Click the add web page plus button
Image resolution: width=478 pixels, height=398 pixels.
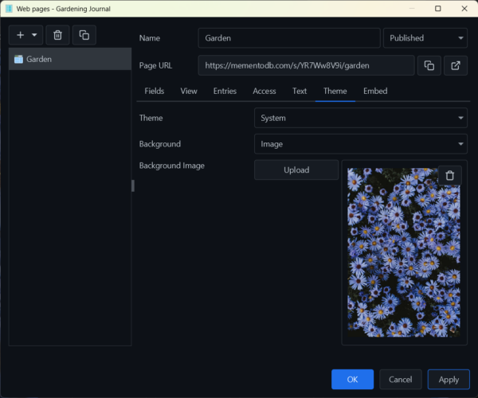click(21, 35)
